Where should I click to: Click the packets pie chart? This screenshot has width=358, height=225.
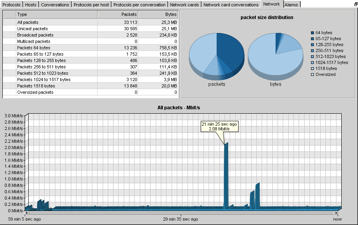click(217, 56)
